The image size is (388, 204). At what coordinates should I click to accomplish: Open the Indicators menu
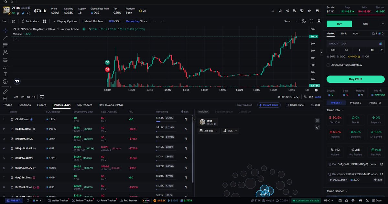30,21
